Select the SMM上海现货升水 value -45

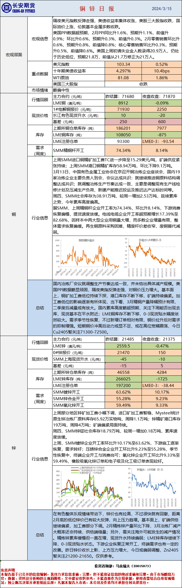click(123, 359)
